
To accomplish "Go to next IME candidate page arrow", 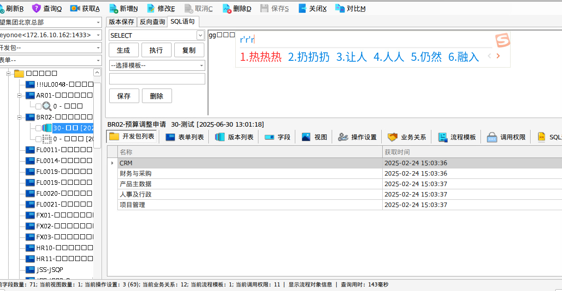I will (498, 56).
